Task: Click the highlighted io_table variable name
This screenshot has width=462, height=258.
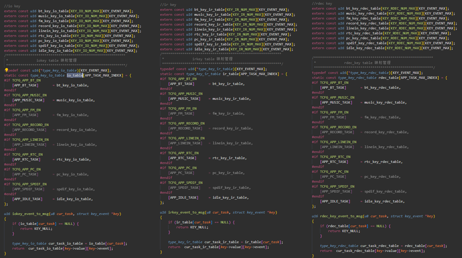Action: [75, 75]
